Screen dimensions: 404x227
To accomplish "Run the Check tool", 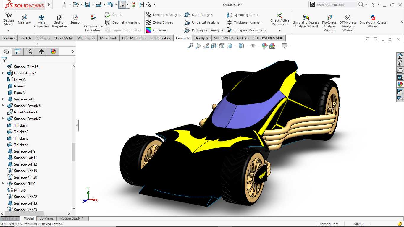I will tap(113, 15).
